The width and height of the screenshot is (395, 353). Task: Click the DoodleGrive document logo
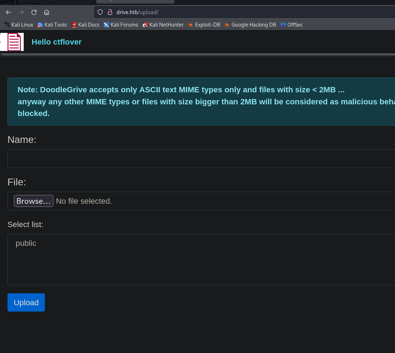tap(14, 42)
